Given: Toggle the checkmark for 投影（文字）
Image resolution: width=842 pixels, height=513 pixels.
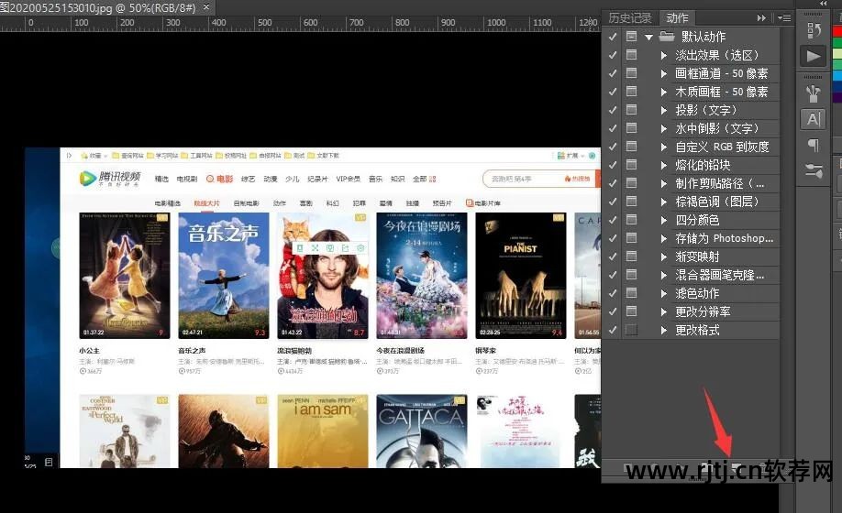Looking at the screenshot, I should pyautogui.click(x=612, y=110).
